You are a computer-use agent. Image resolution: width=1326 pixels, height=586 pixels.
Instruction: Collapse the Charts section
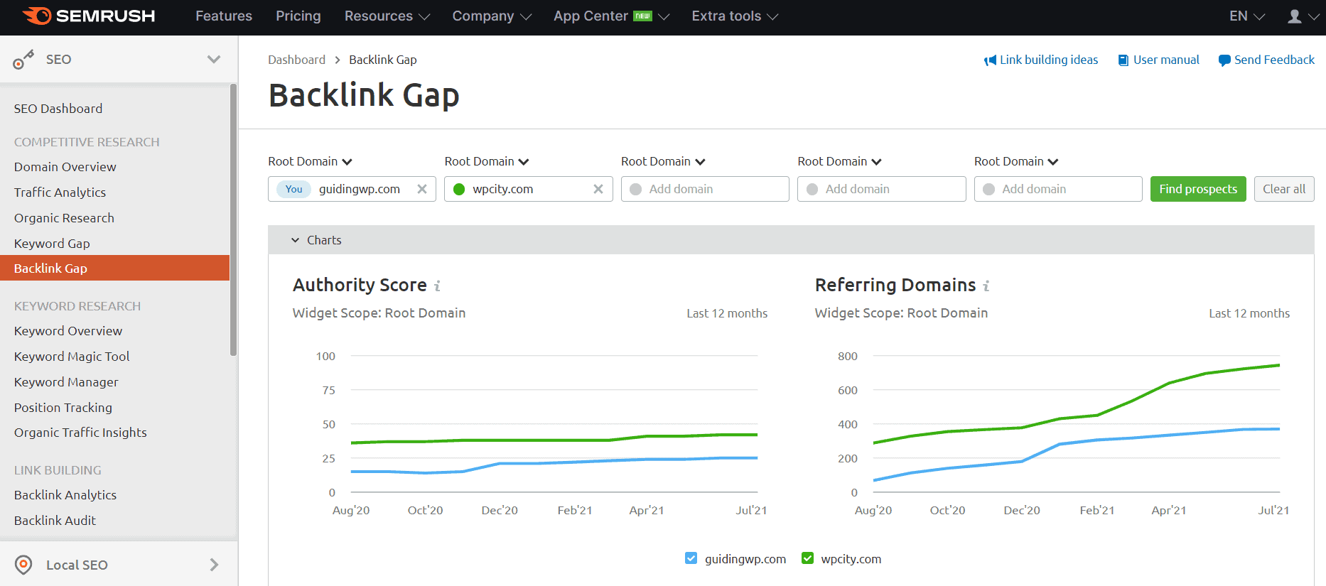click(x=316, y=240)
